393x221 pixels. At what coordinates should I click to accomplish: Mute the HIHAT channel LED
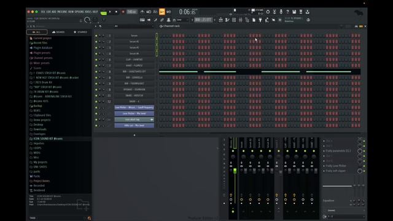coord(96,66)
